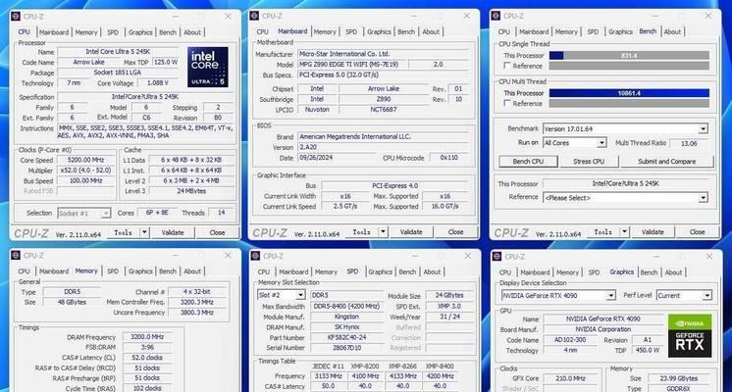The height and width of the screenshot is (392, 732).
Task: Click the single thread This Processor bar
Action: (629, 56)
